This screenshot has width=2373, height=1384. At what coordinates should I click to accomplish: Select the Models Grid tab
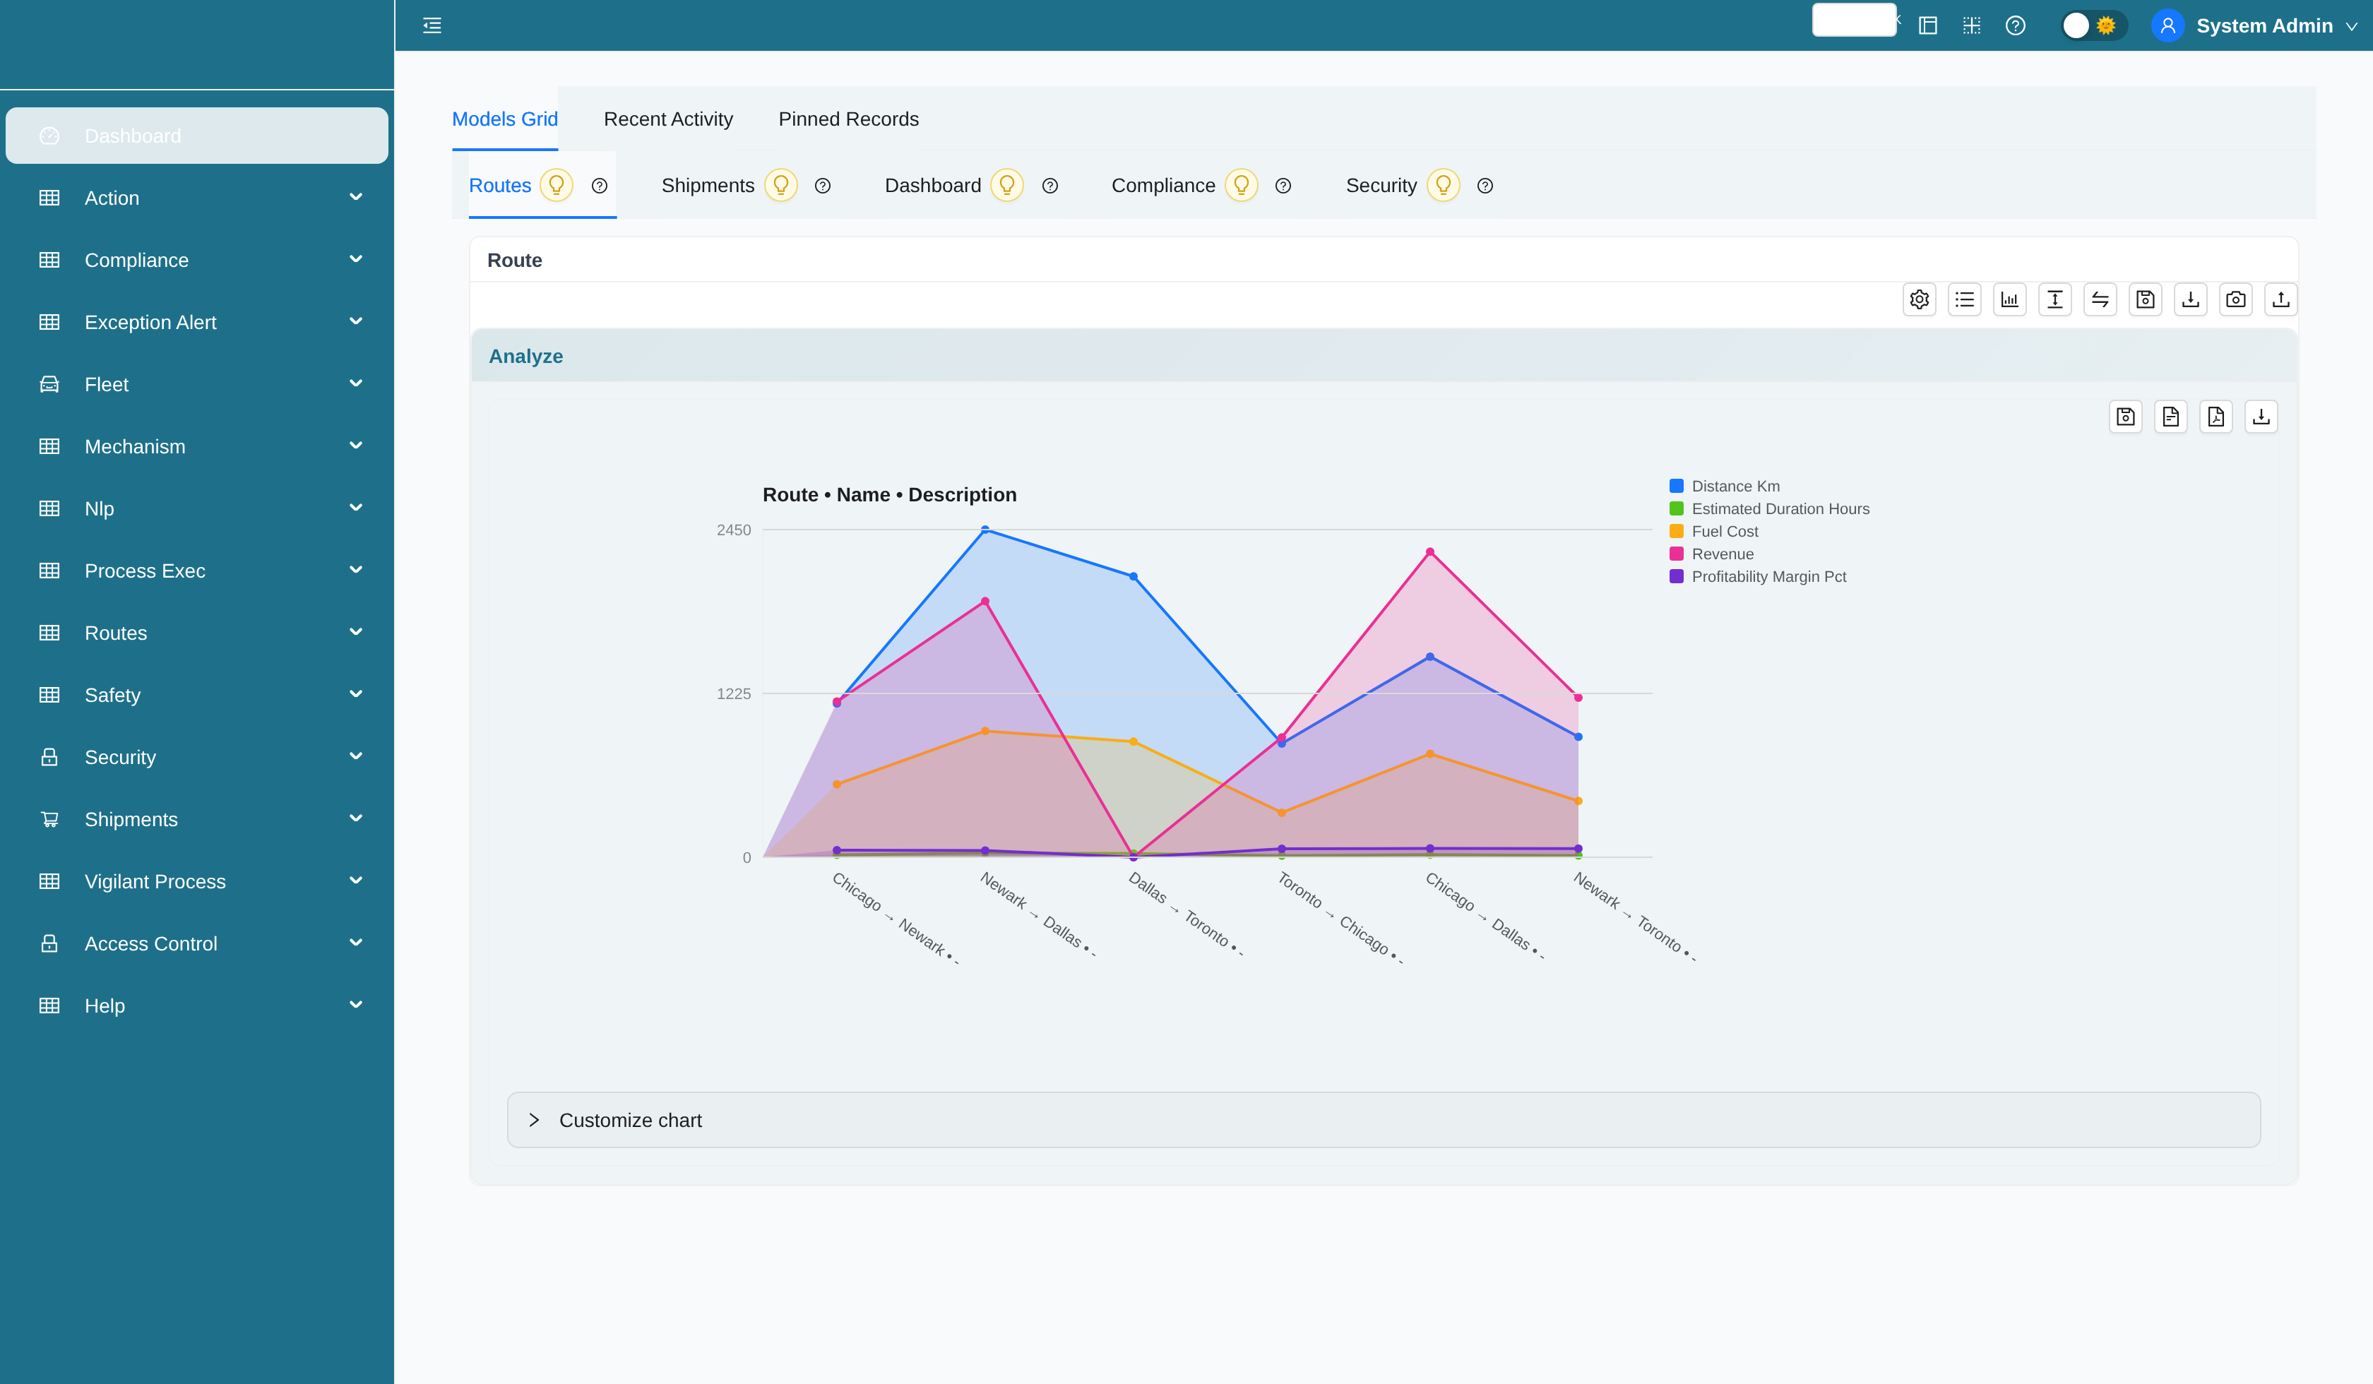(505, 119)
